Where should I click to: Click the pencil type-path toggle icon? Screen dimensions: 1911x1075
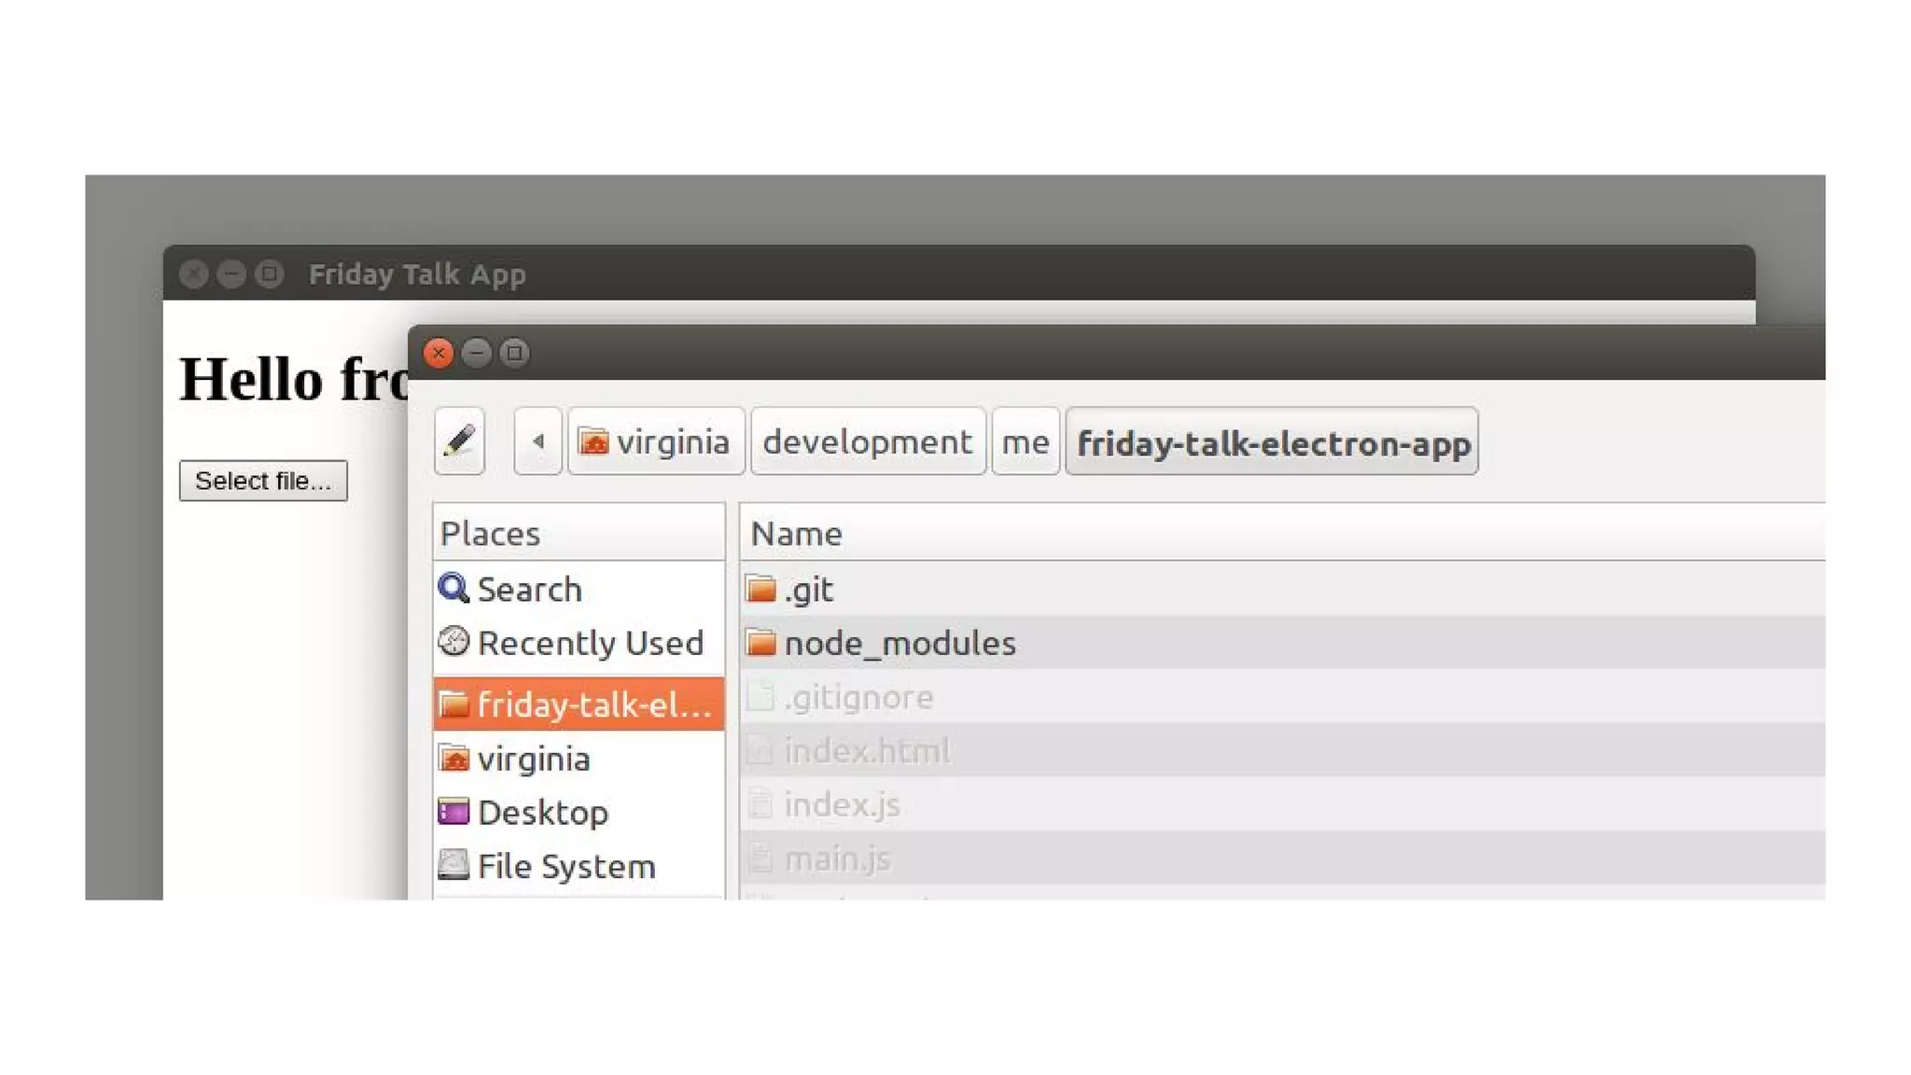(x=459, y=441)
